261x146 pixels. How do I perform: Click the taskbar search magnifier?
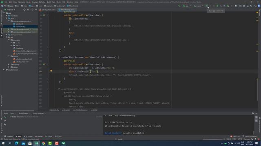coord(10,143)
